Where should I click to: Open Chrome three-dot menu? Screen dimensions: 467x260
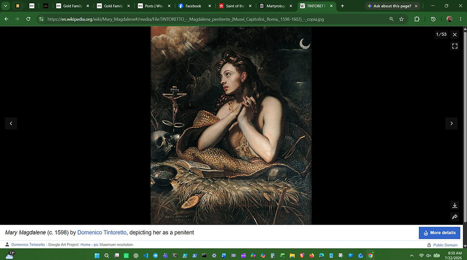461,19
